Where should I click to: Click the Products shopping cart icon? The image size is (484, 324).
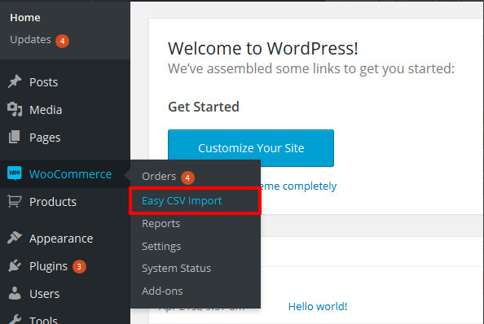pyautogui.click(x=15, y=201)
